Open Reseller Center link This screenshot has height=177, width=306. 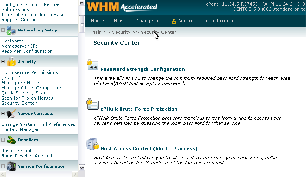19,151
